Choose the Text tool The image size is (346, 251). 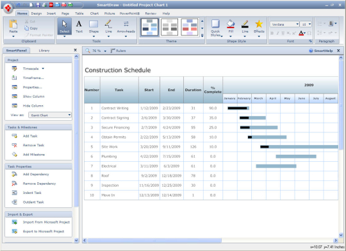tap(79, 26)
